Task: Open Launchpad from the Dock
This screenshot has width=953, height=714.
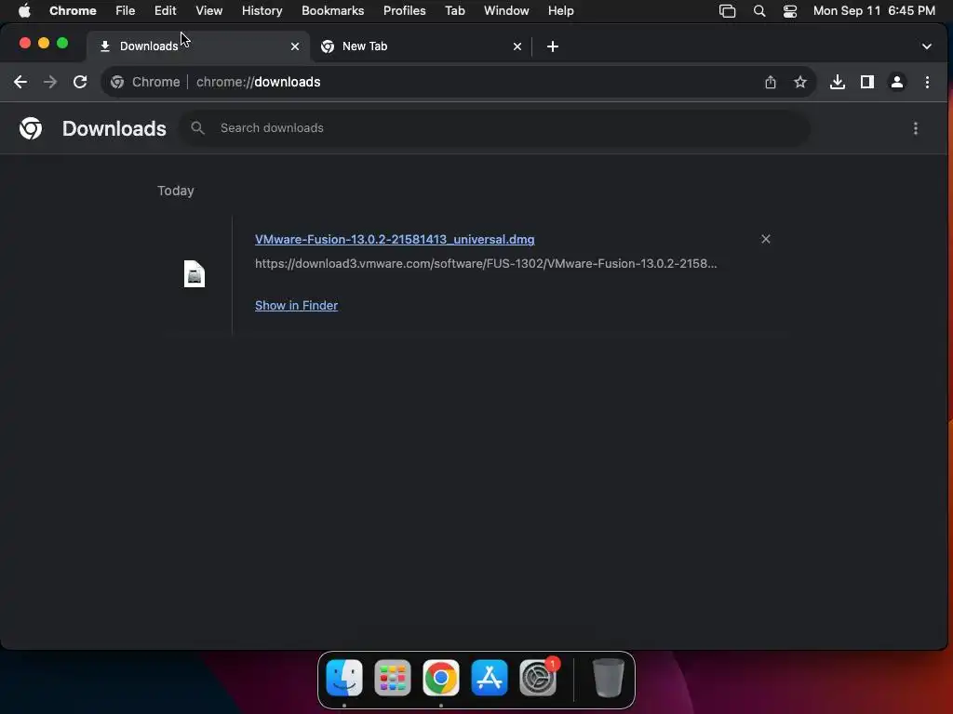Action: point(393,678)
